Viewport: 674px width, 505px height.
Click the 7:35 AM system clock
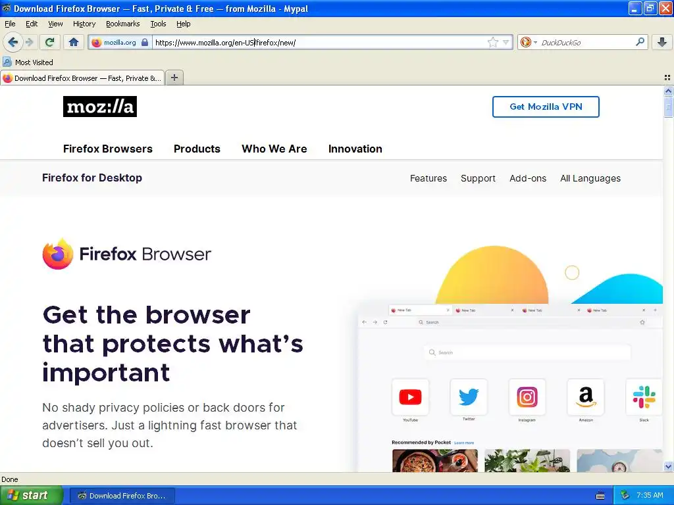650,495
